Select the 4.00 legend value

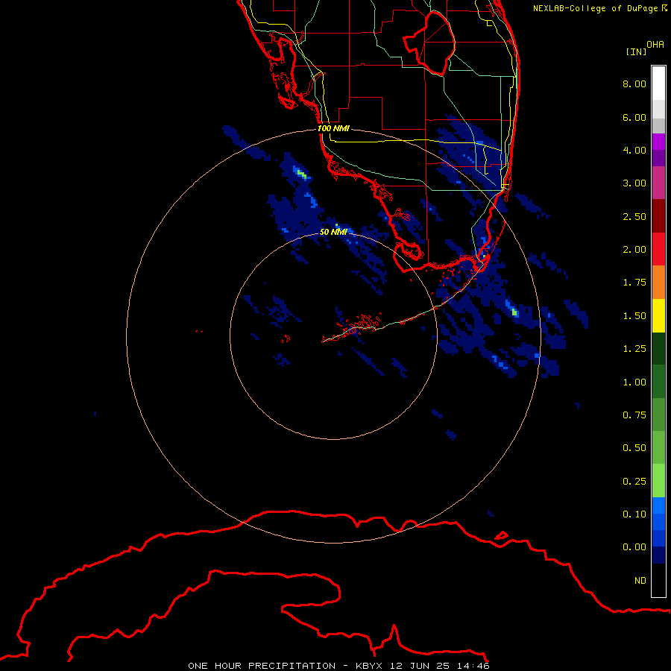[x=634, y=150]
